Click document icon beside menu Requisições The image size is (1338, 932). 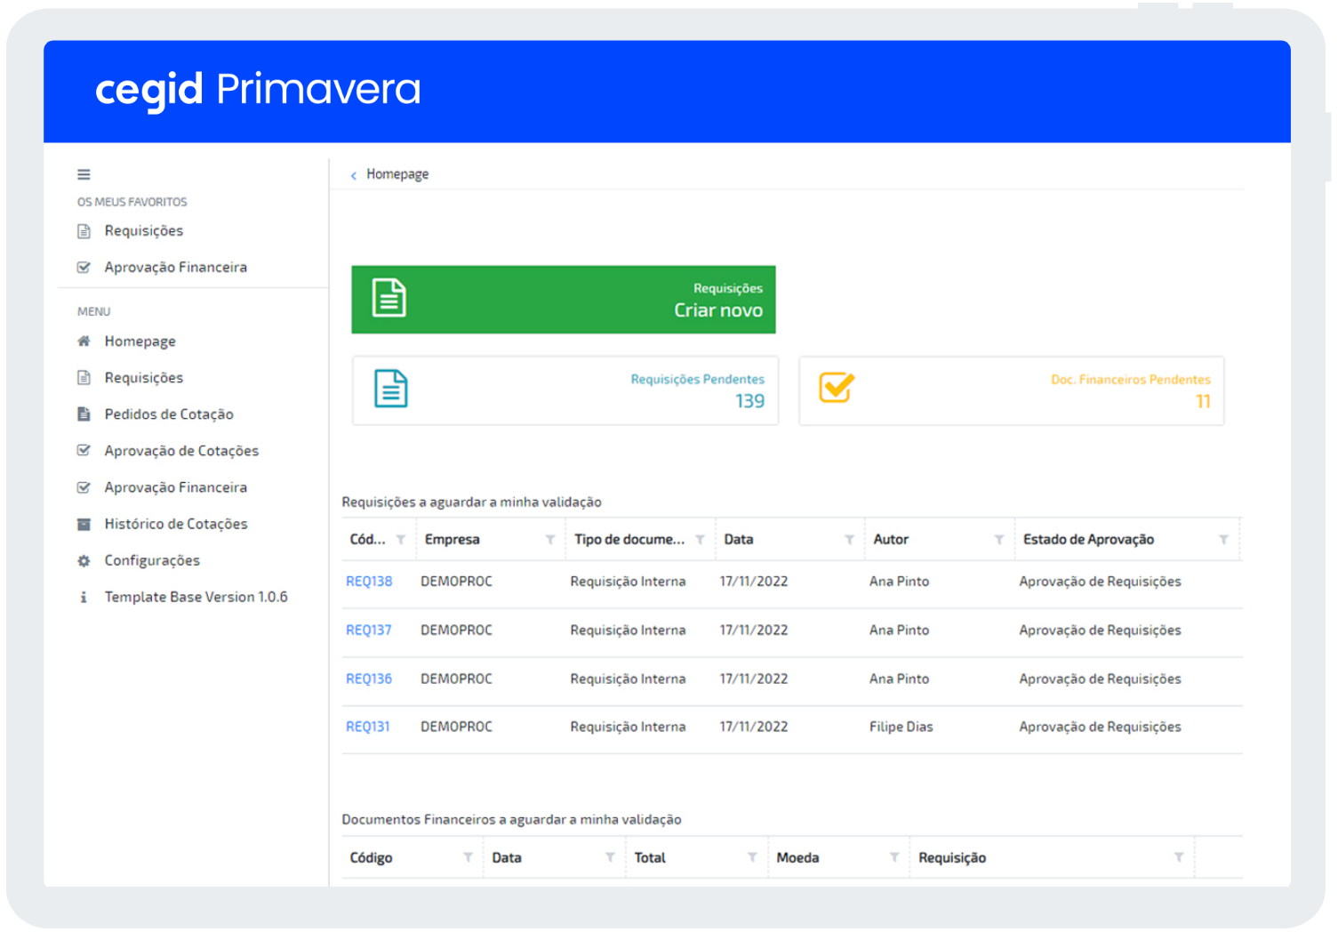pos(84,378)
